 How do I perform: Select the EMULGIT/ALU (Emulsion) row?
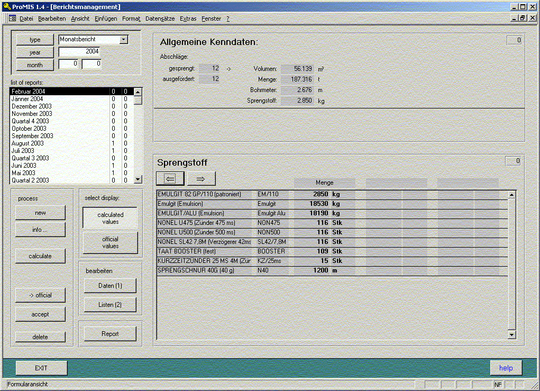tap(206, 213)
